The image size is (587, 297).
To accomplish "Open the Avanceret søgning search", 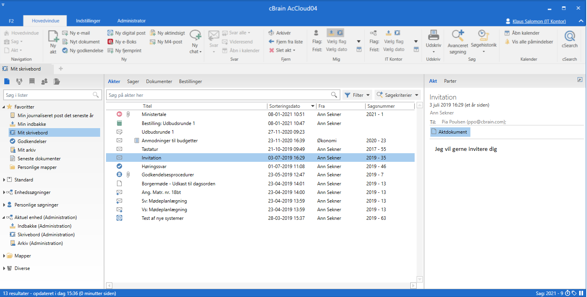I will pos(457,42).
